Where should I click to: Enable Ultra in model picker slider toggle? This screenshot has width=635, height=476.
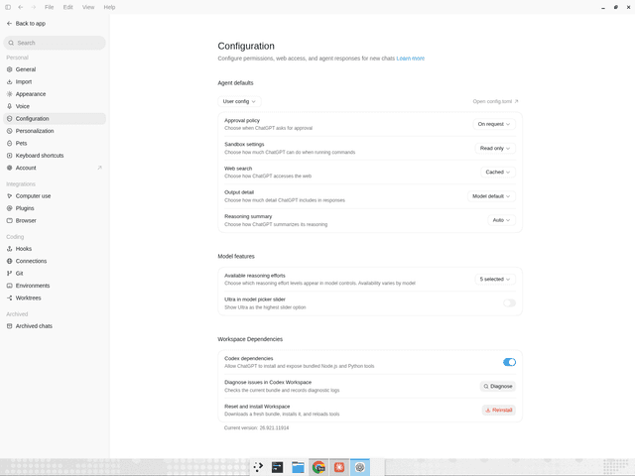509,303
